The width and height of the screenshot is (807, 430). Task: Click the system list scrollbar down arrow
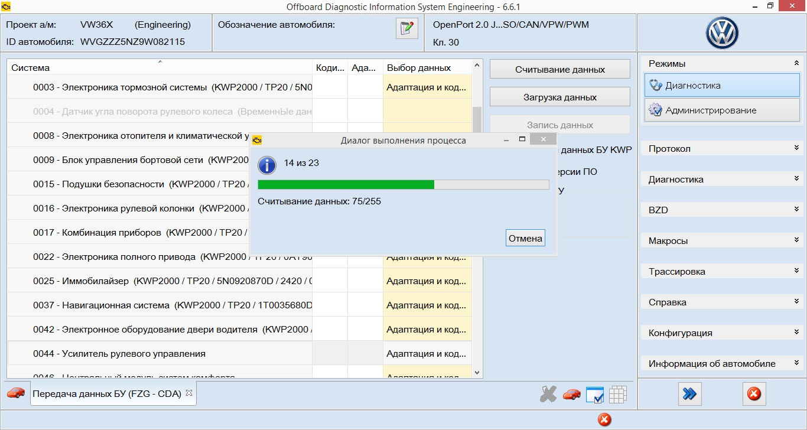[x=477, y=372]
